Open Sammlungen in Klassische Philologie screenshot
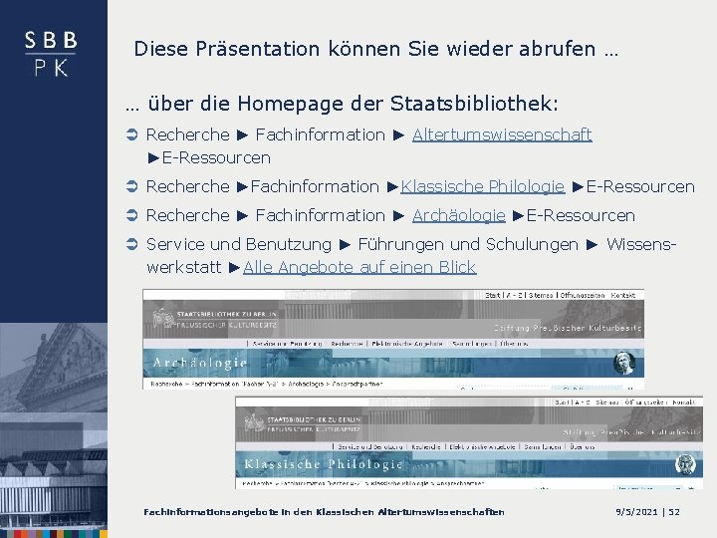717x538 pixels. click(543, 446)
